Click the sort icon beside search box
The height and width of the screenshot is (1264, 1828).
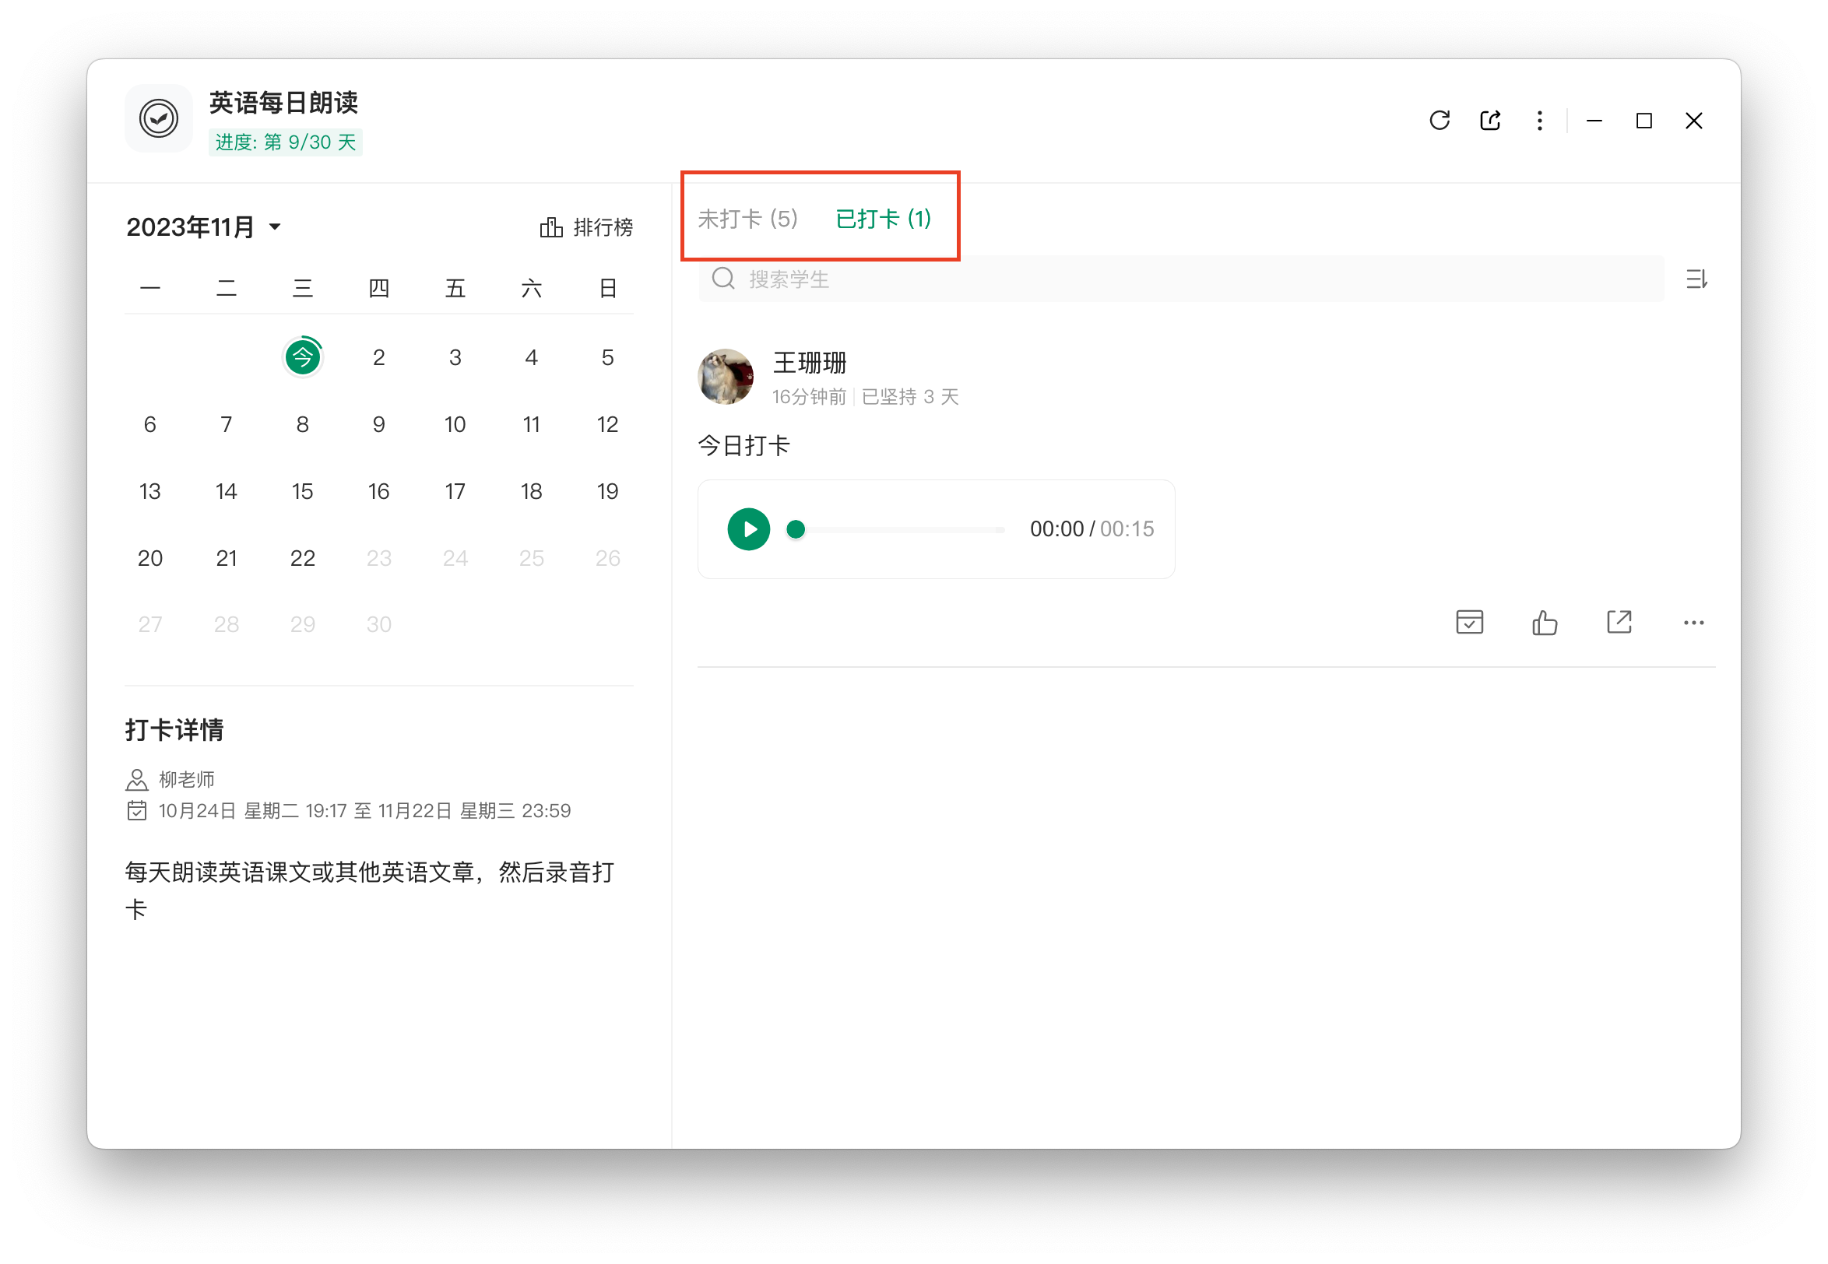1696,279
